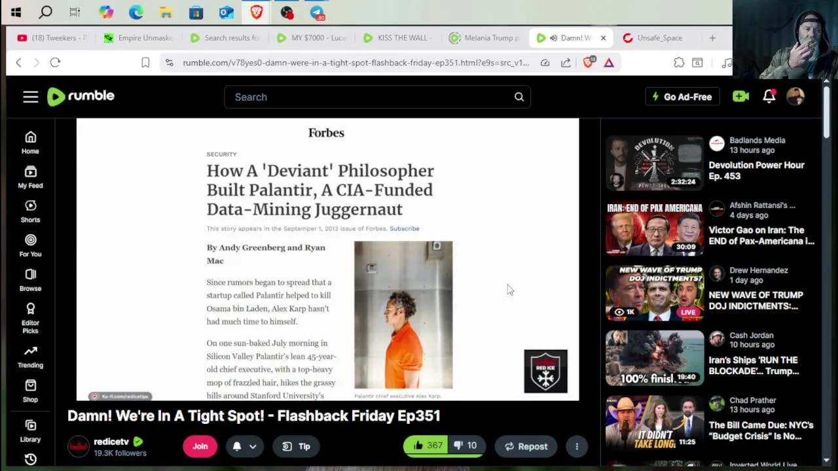The height and width of the screenshot is (471, 838).
Task: Open a new browser tab
Action: [x=712, y=38]
